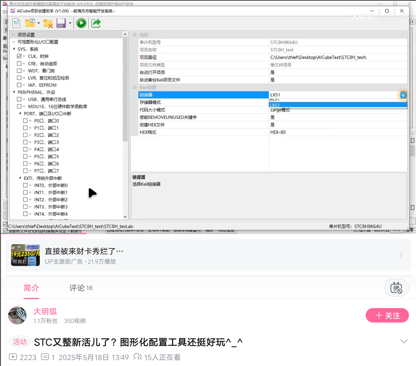
Task: Enable the WDT, 看门狗 checkbox
Action: 19,71
